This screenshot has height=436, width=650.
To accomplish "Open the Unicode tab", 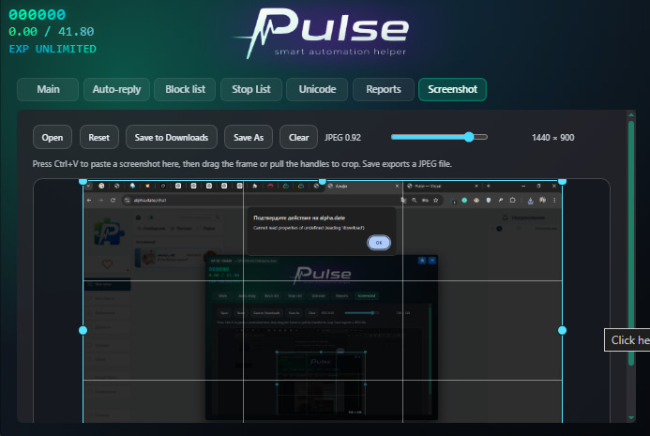I will 317,89.
